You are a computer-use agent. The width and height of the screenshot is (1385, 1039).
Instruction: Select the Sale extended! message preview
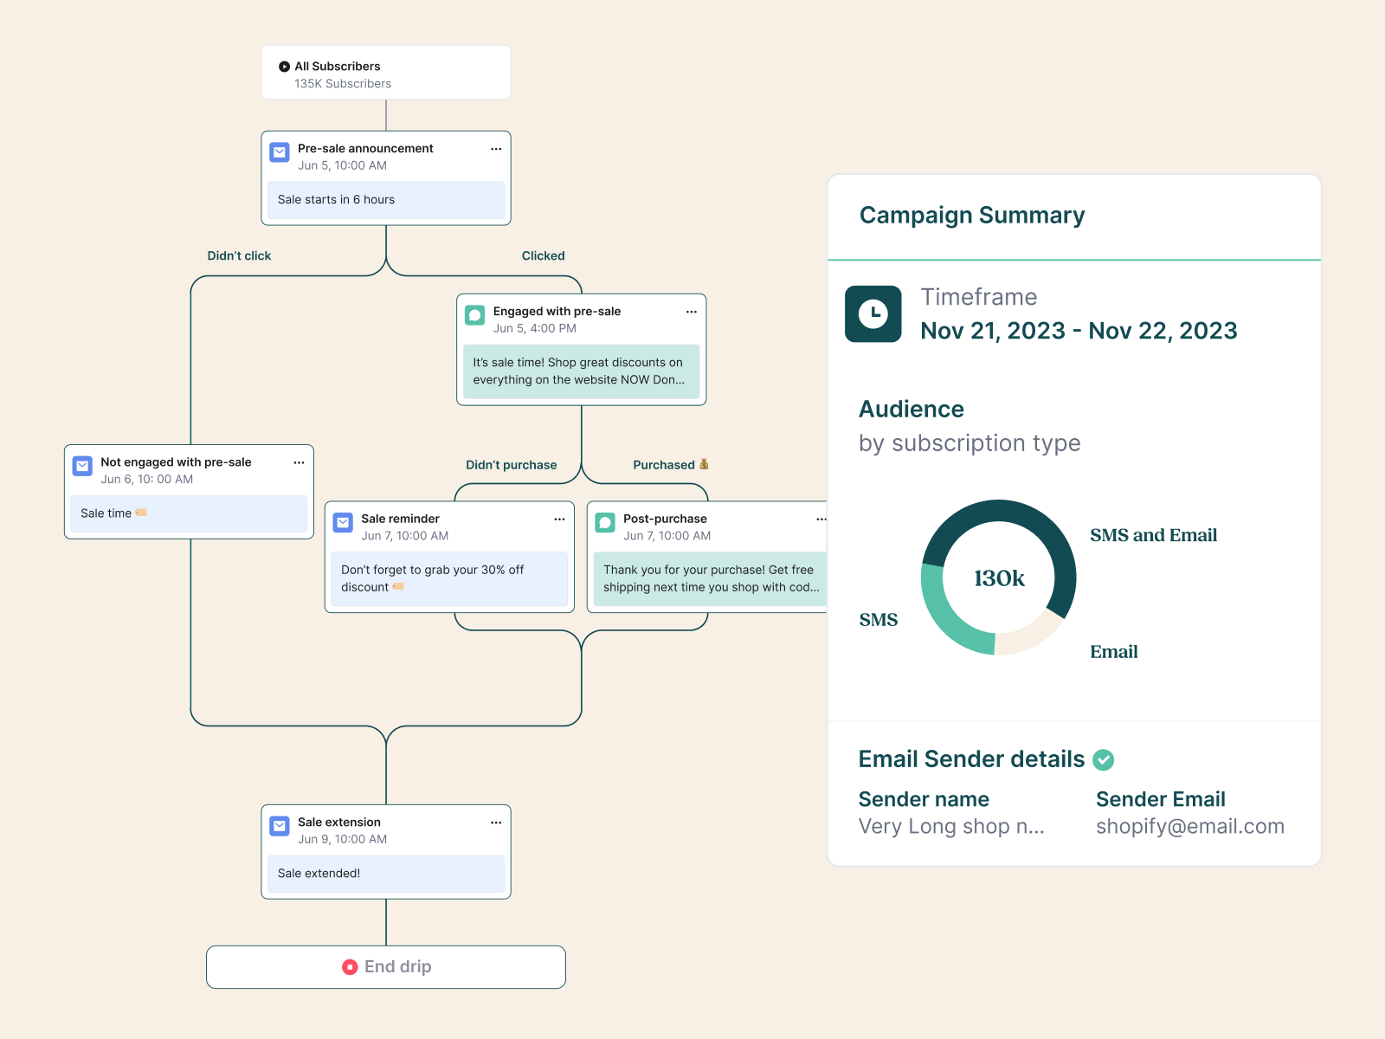(x=386, y=874)
